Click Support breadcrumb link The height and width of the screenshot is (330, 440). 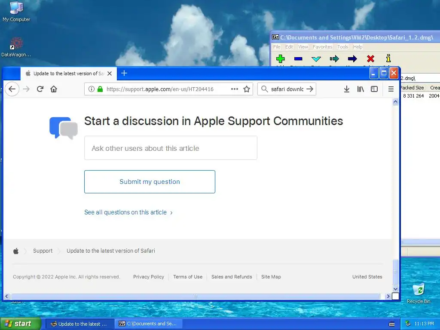43,251
